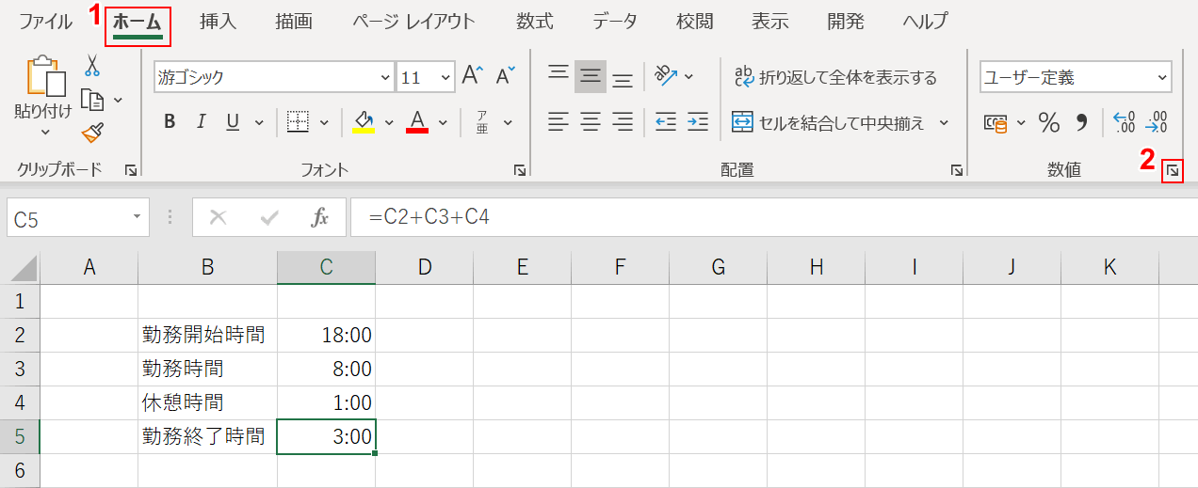Open clipboard group dialog launcher
The height and width of the screenshot is (488, 1198).
click(x=131, y=170)
